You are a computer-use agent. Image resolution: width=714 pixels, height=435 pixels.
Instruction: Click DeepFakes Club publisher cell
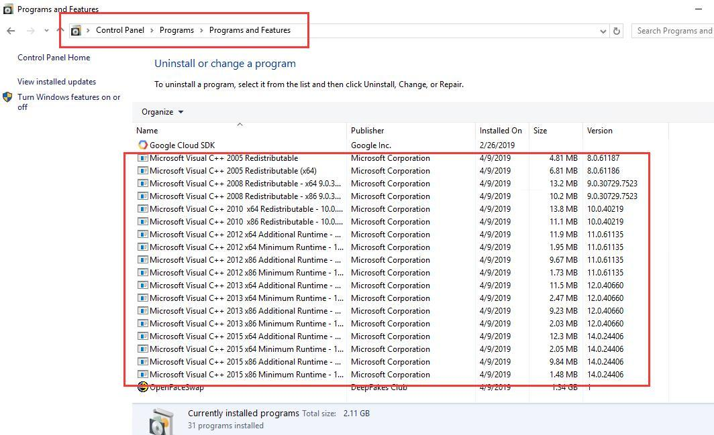point(379,387)
